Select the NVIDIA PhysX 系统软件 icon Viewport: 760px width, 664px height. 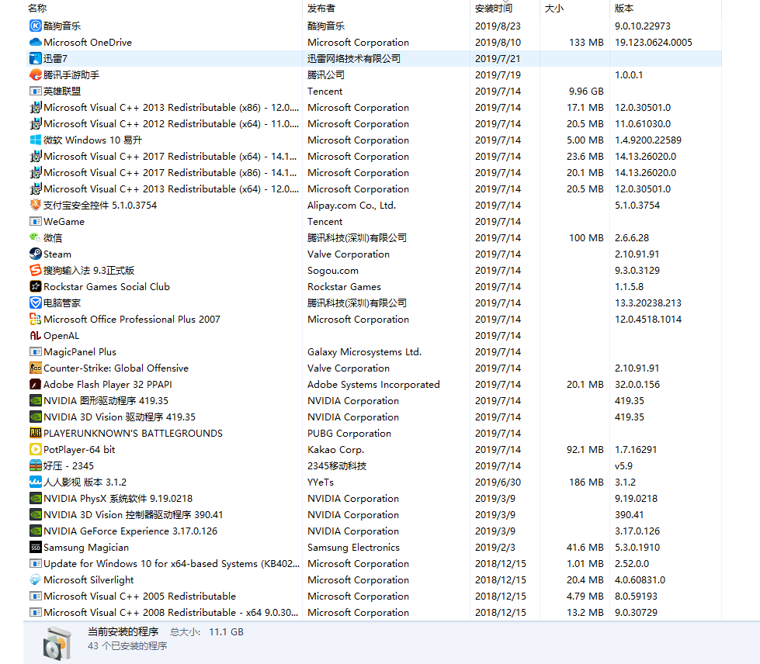point(36,498)
